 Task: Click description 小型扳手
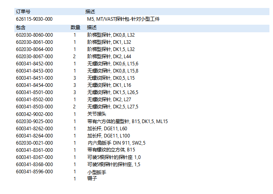[97, 172]
